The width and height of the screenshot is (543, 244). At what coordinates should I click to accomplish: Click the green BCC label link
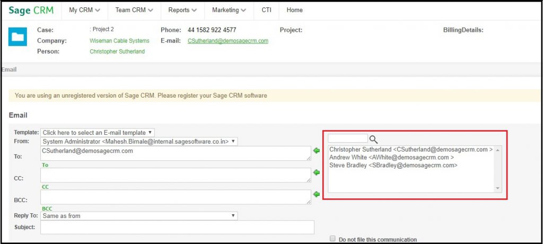coord(47,209)
